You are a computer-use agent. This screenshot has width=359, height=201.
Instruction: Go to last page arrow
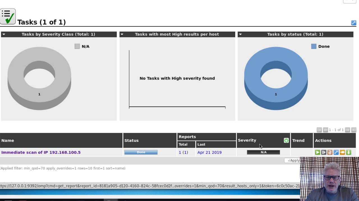point(354,130)
